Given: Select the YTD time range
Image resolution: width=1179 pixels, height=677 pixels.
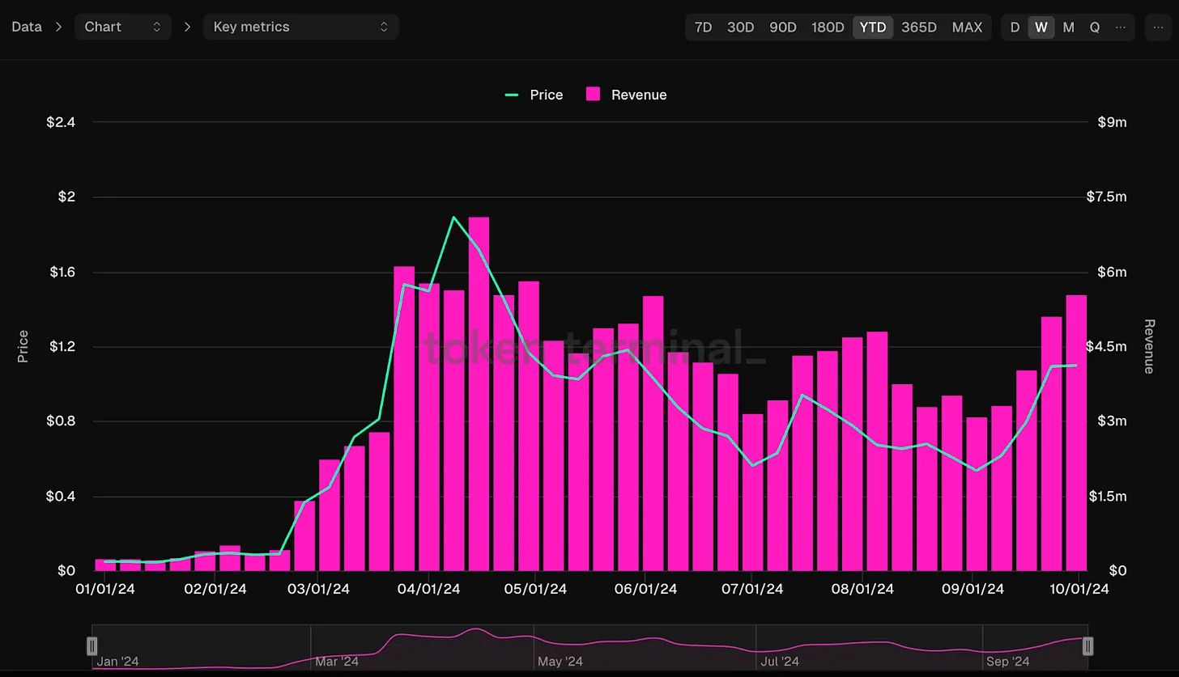Looking at the screenshot, I should coord(873,27).
